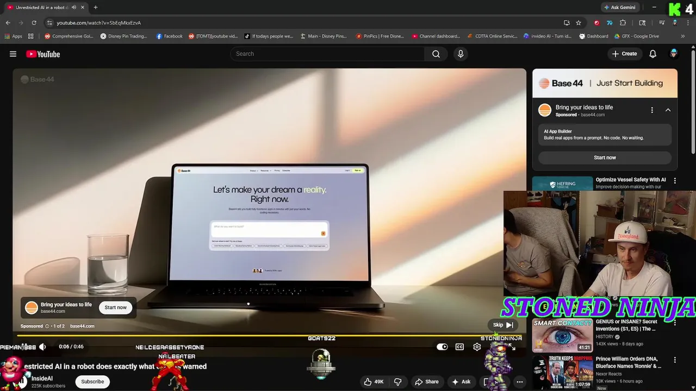Open the Facebook bookmark

[169, 36]
